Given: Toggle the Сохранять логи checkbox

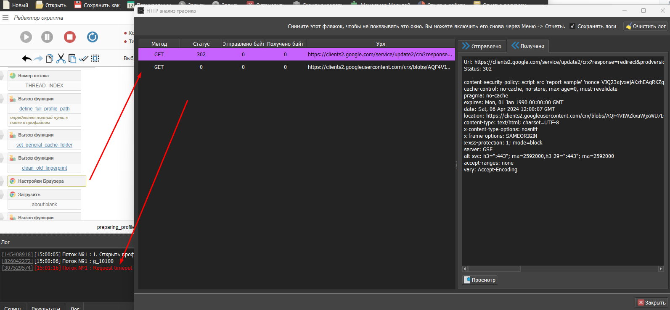Looking at the screenshot, I should (572, 26).
